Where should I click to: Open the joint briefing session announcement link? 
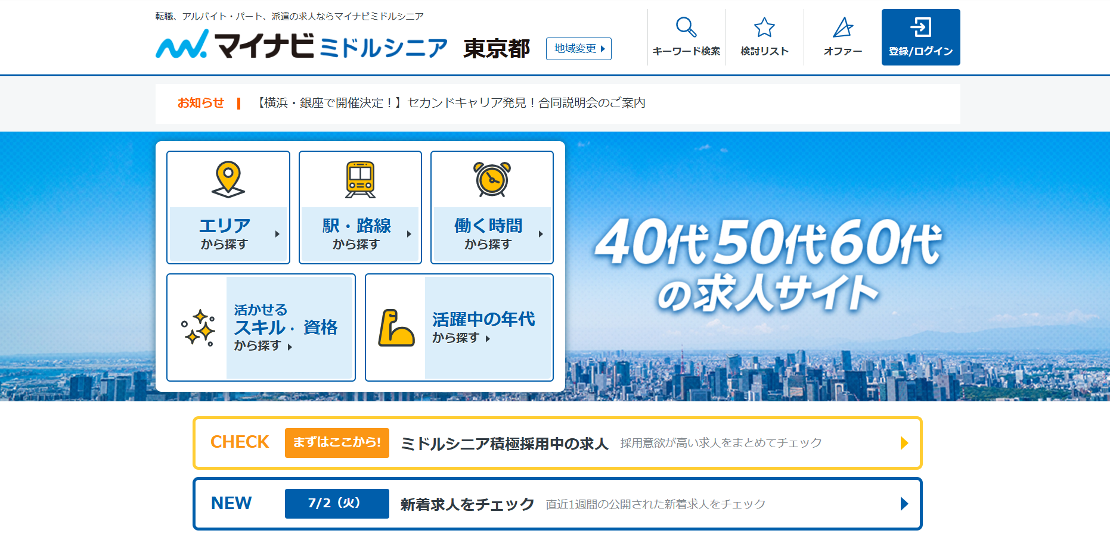pos(451,103)
